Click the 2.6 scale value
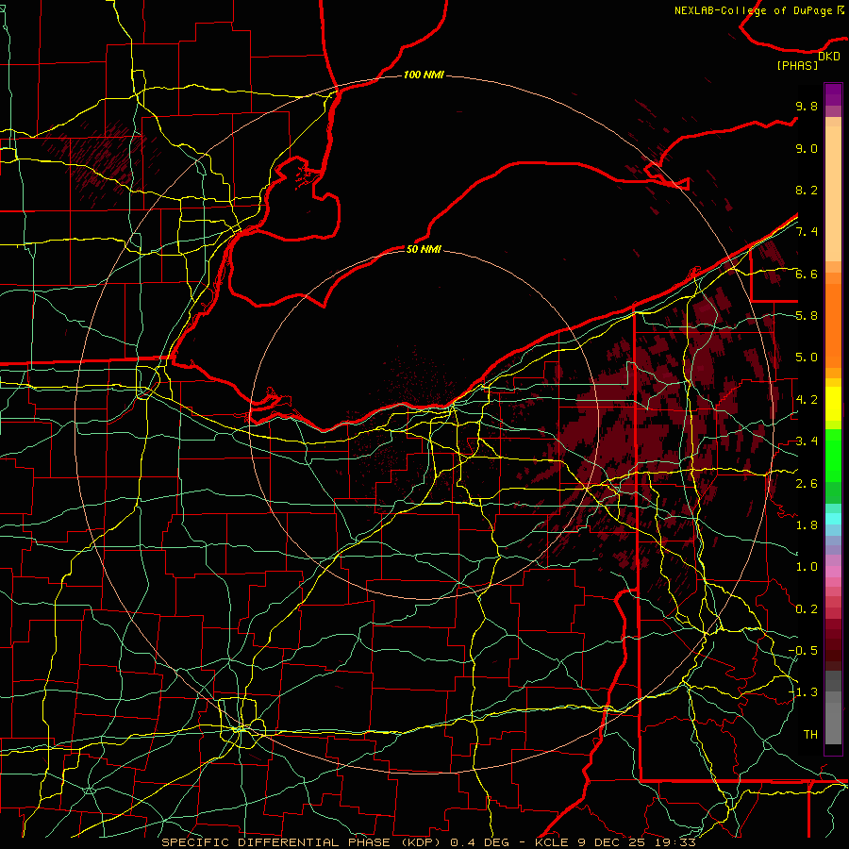 coord(807,484)
